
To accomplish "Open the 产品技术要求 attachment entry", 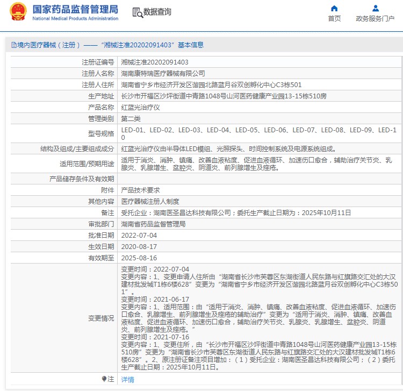I will pyautogui.click(x=140, y=190).
